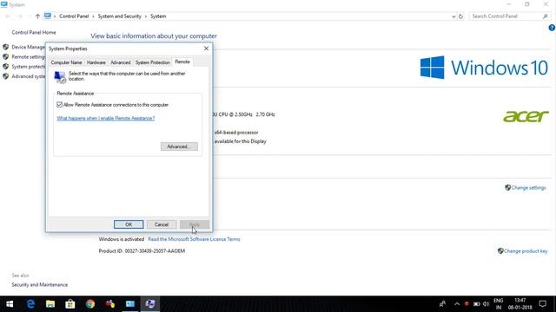The height and width of the screenshot is (312, 556).
Task: Click the Product ID text
Action: point(142,251)
